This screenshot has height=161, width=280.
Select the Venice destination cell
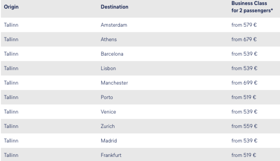108,112
